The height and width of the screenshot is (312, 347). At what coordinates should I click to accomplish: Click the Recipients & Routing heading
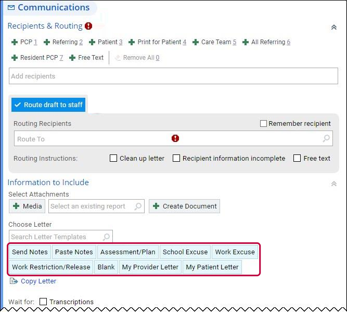pyautogui.click(x=45, y=26)
